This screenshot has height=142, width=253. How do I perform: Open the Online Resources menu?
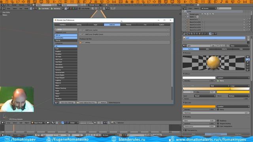114,103
